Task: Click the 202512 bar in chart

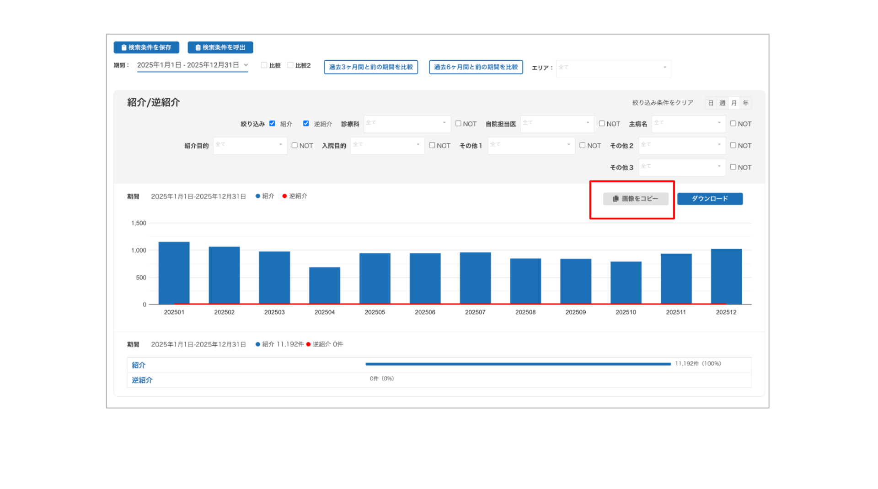Action: point(727,277)
